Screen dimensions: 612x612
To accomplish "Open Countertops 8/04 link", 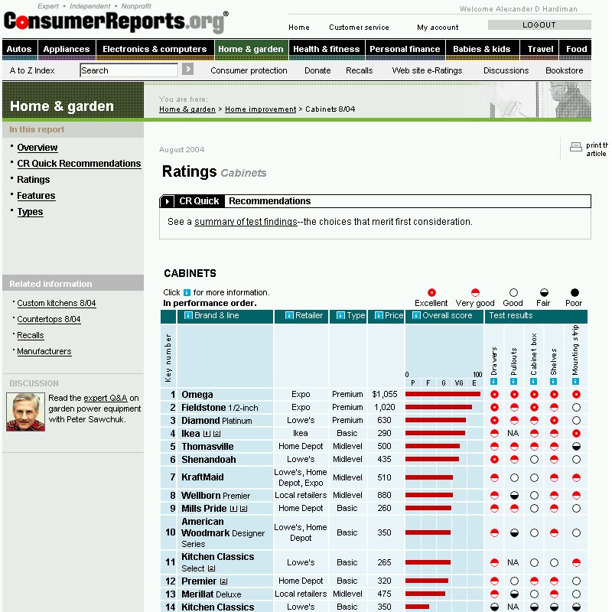I will coord(48,319).
